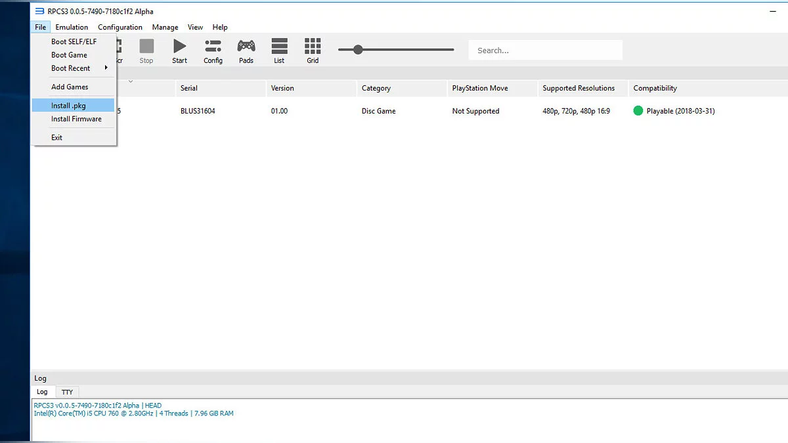Click the RPCS3 logo in title bar

point(39,11)
